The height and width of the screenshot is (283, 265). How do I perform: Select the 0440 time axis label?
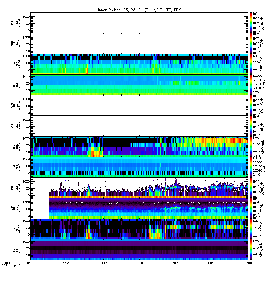[x=103, y=263]
